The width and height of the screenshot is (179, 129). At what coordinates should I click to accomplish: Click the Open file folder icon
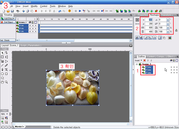point(8,11)
